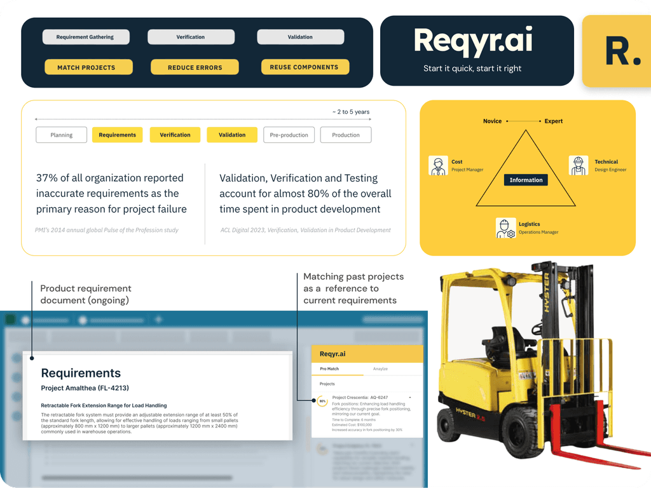Select the yellow Verification stage box

[175, 135]
